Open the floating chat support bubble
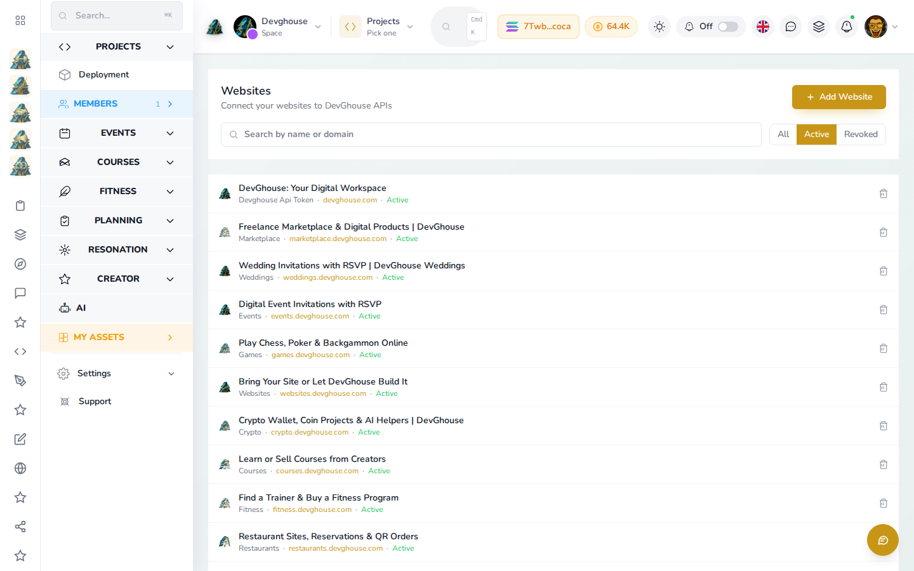The image size is (914, 571). tap(882, 540)
